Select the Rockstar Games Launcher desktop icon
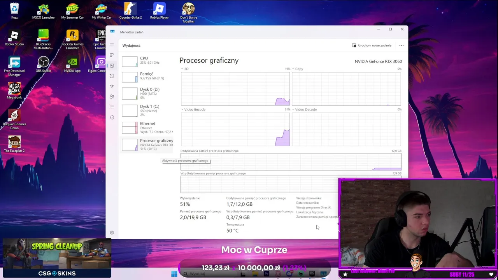The width and height of the screenshot is (498, 280). pos(72,39)
